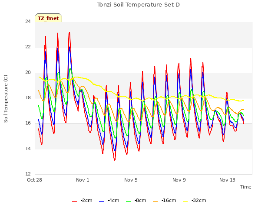Click the TZ_fmet annotation label
The height and width of the screenshot is (209, 278).
[x=48, y=18]
